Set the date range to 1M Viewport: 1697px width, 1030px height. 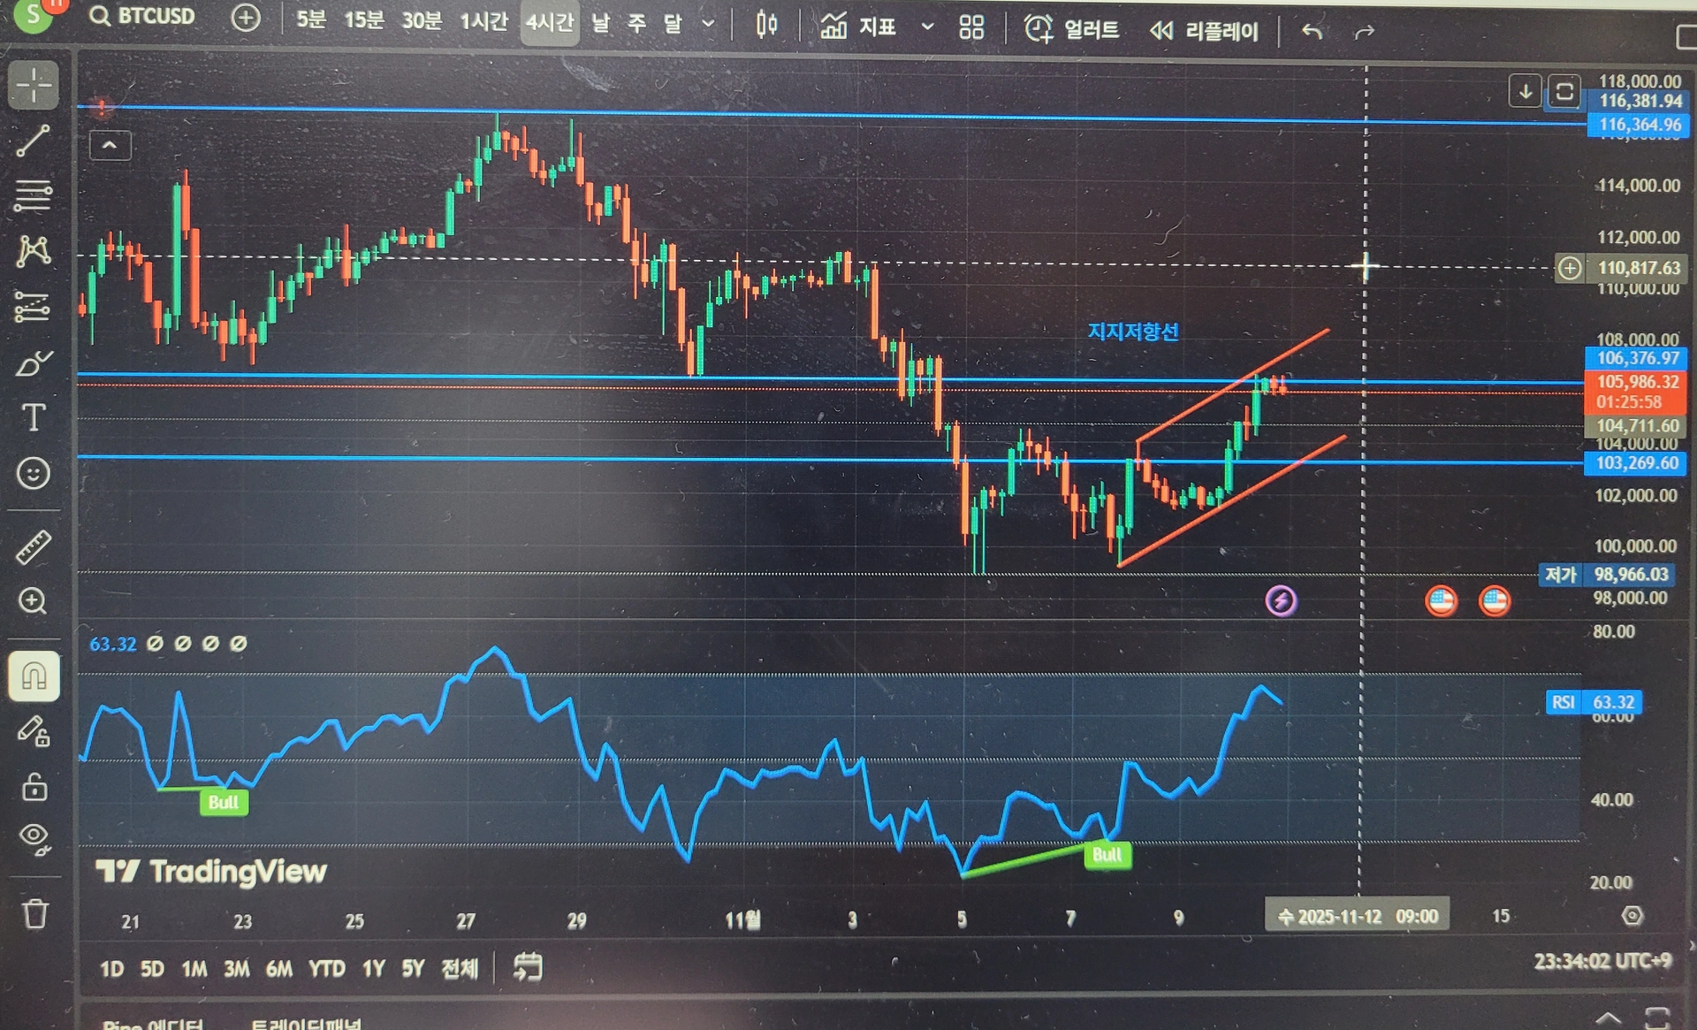click(194, 969)
